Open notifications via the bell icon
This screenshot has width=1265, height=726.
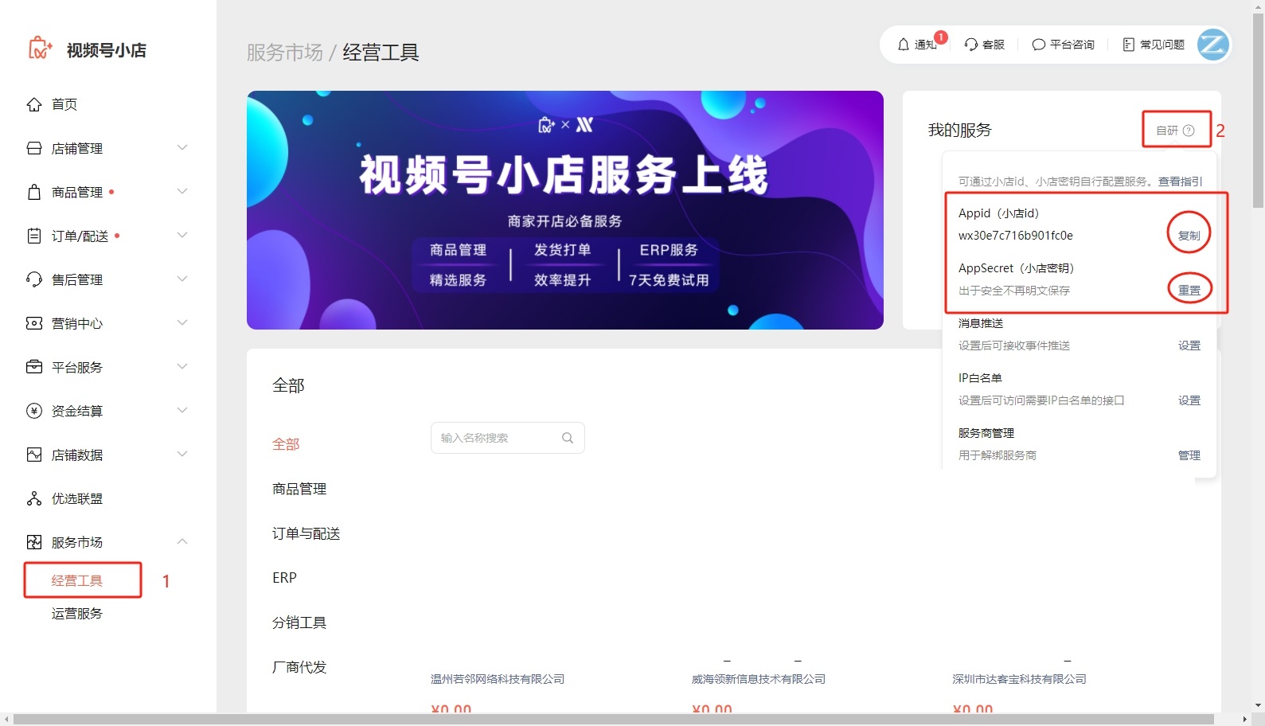point(904,45)
